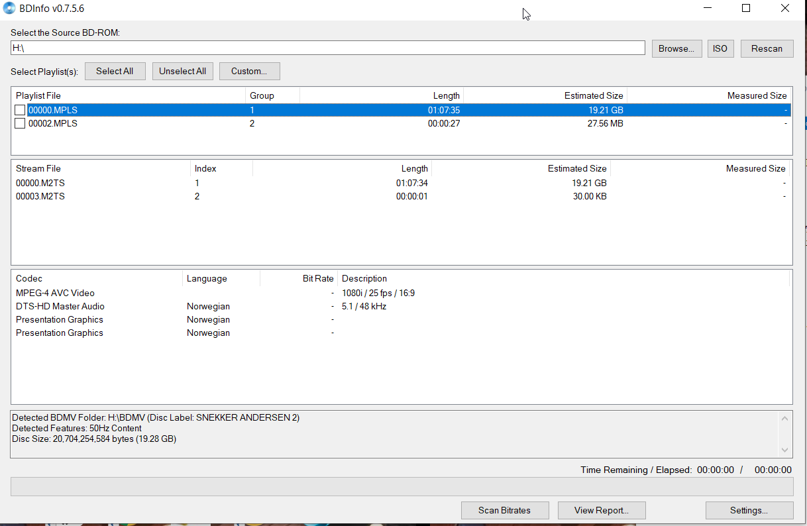Sort playlists by Length column header

pyautogui.click(x=381, y=95)
